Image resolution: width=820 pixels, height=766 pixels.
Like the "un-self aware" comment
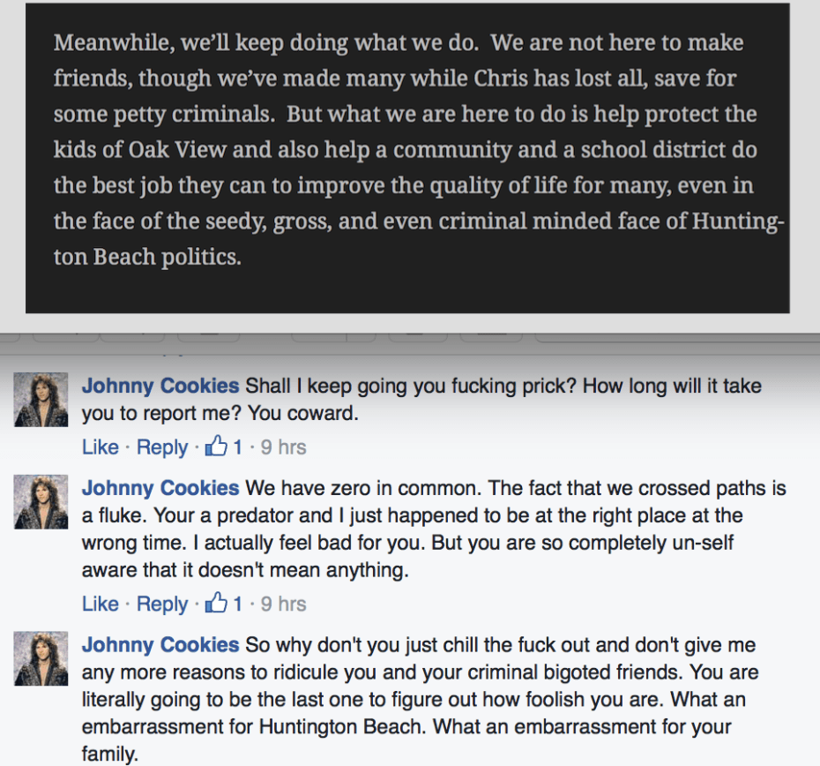pyautogui.click(x=100, y=605)
